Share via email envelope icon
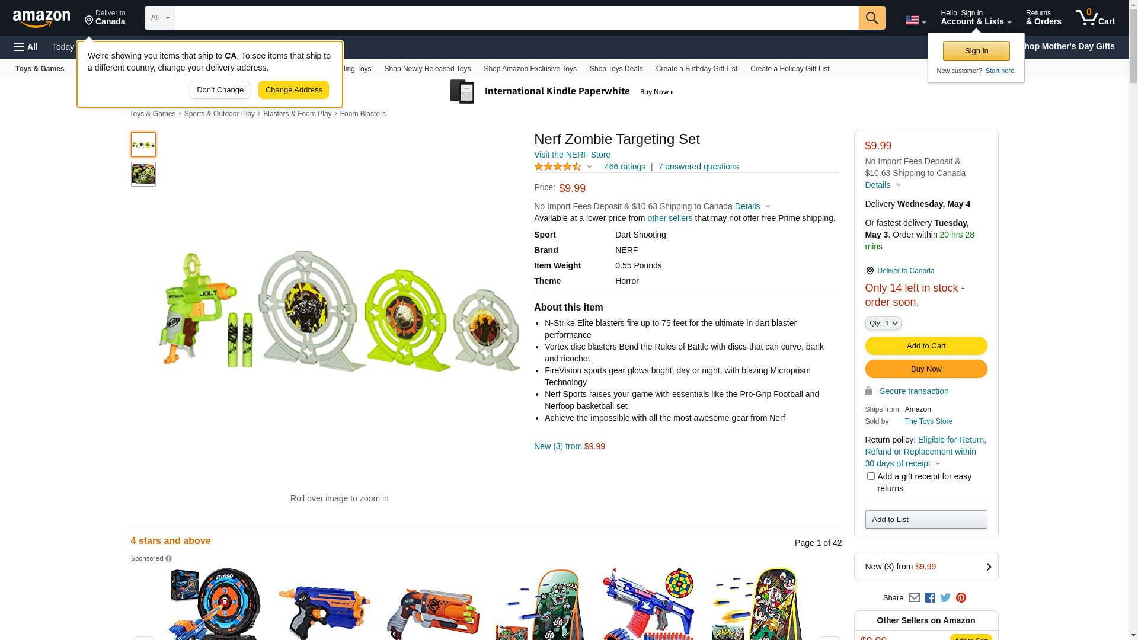 tap(914, 598)
